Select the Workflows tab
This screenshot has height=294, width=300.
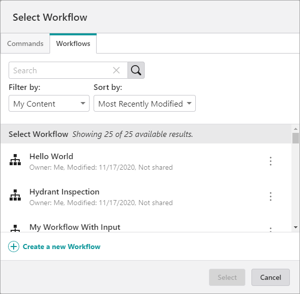pyautogui.click(x=73, y=43)
